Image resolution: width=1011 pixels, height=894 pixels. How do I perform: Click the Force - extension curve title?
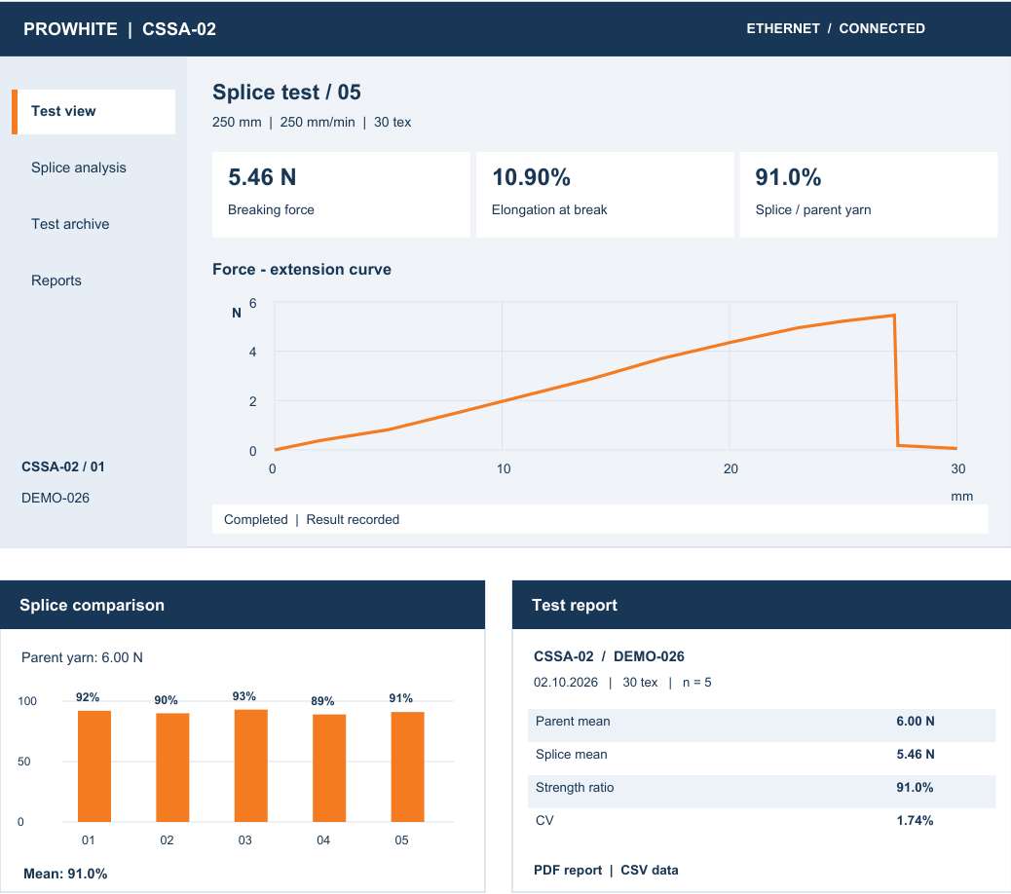(x=302, y=270)
